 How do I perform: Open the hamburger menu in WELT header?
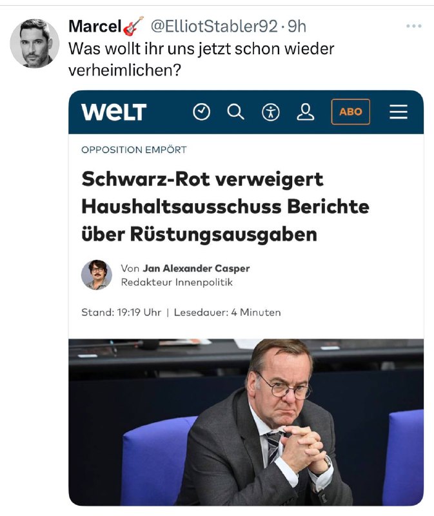399,112
